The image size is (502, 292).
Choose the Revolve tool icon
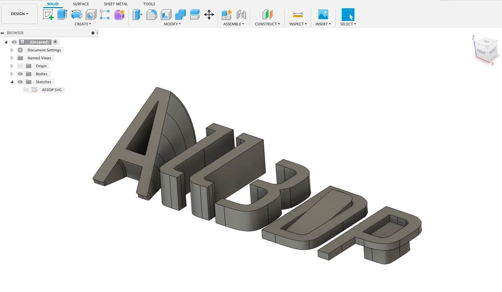tap(77, 15)
